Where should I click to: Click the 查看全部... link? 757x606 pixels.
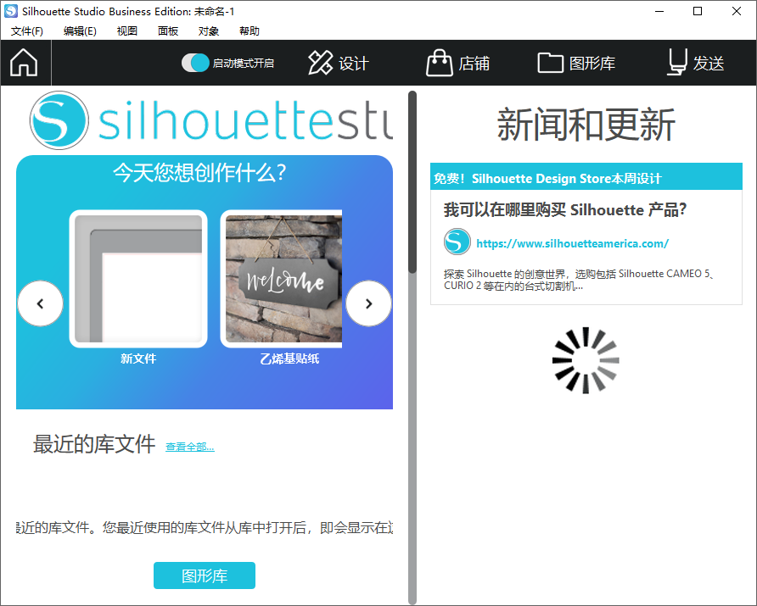(x=190, y=447)
